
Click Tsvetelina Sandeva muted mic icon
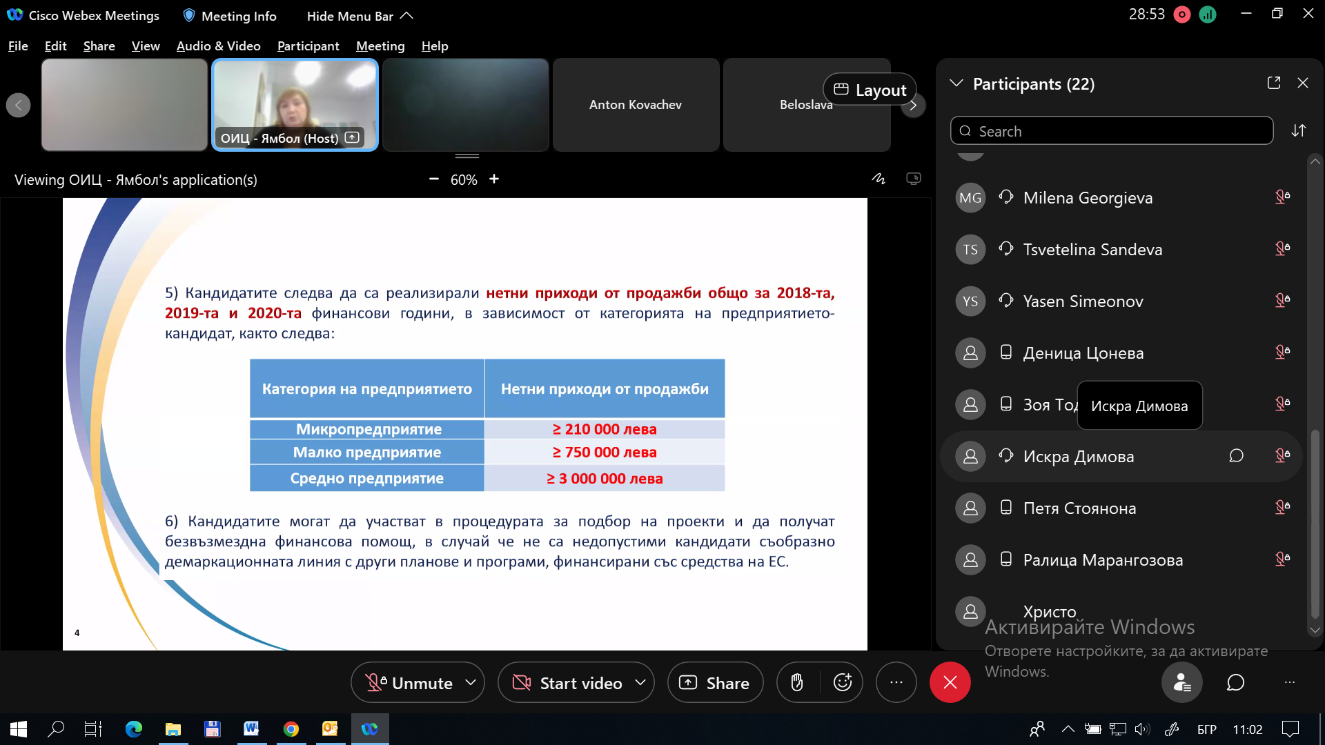coord(1282,249)
